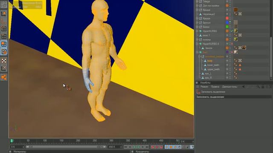Click the material tag on Крыша row
The width and height of the screenshot is (273, 153).
(x=236, y=10)
